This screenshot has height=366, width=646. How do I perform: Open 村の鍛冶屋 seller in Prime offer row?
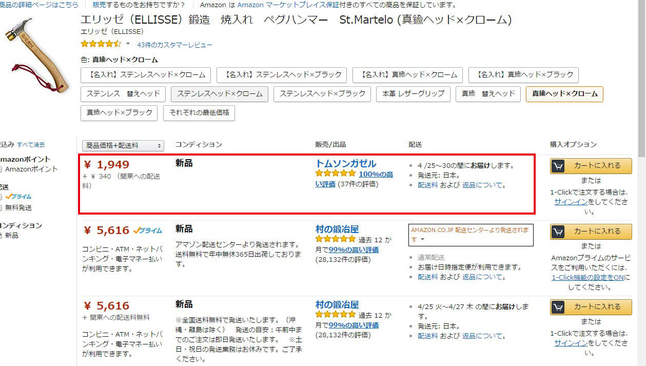337,229
